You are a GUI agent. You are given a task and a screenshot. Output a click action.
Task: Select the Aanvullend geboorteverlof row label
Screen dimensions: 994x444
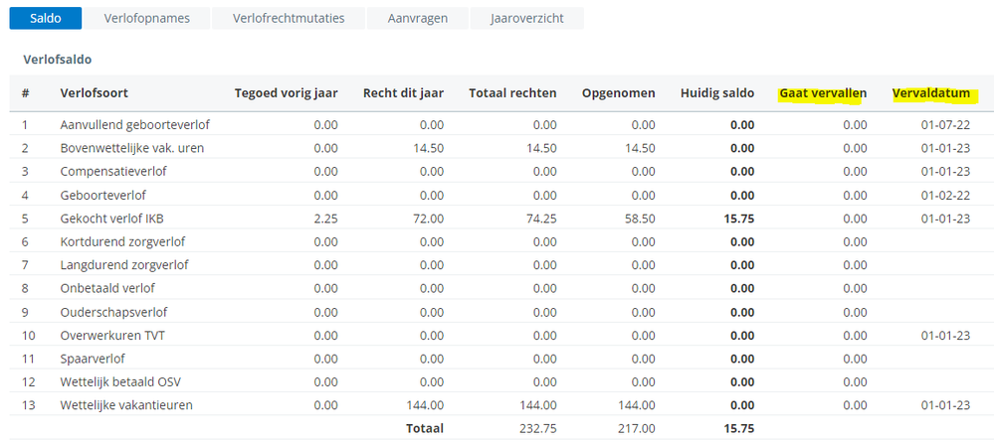(x=135, y=124)
